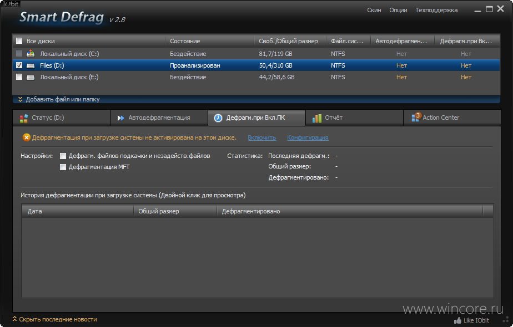The height and width of the screenshot is (327, 513).
Task: Select the 'Дефрагм.при Вкл.ПК' tab
Action: [256, 118]
